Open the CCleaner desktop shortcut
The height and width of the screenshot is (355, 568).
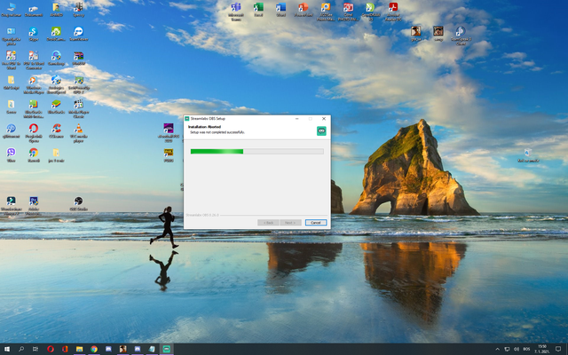pyautogui.click(x=56, y=130)
